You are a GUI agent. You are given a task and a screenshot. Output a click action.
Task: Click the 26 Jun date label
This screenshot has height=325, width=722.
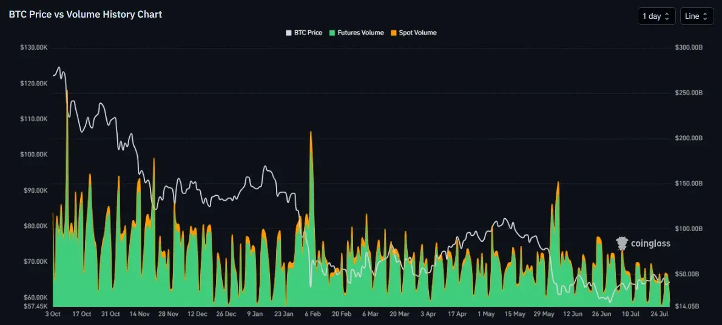click(x=601, y=314)
